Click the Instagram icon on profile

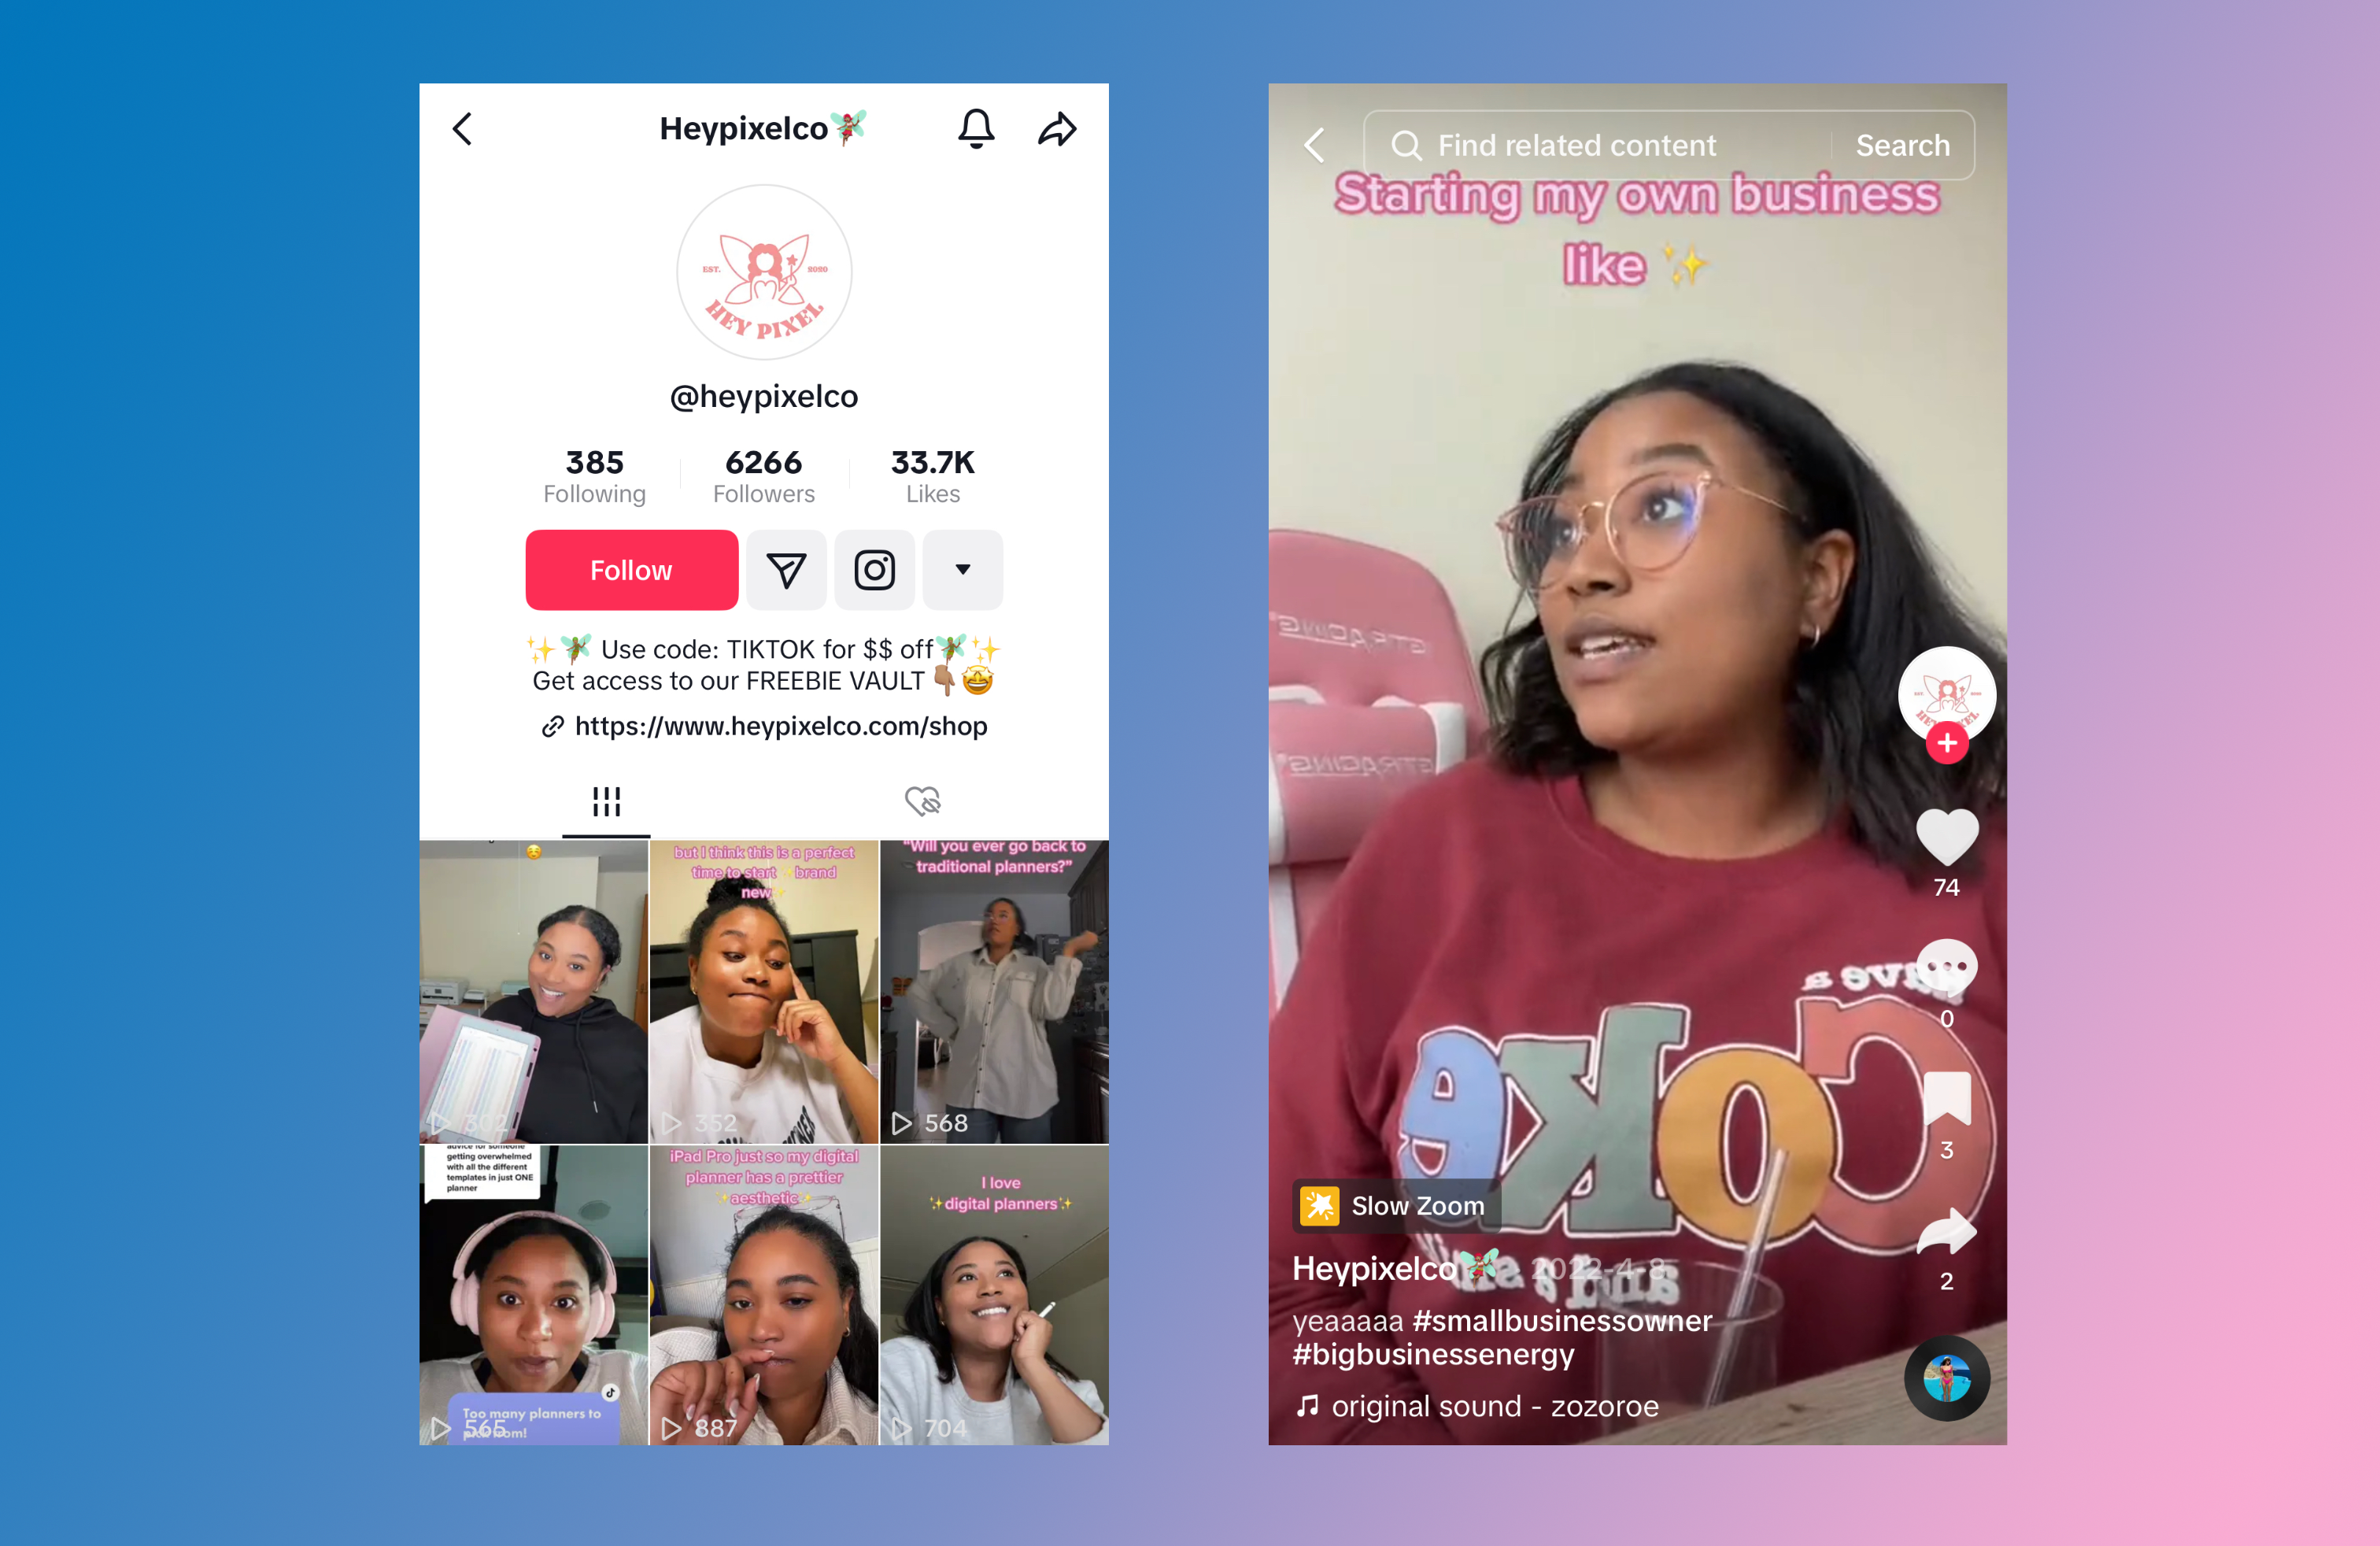873,568
